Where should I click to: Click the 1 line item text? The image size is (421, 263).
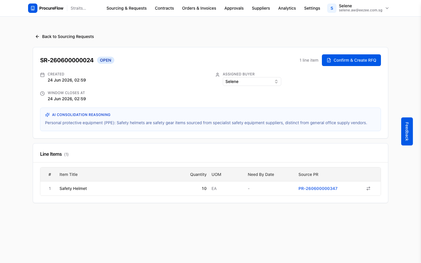coord(309,60)
